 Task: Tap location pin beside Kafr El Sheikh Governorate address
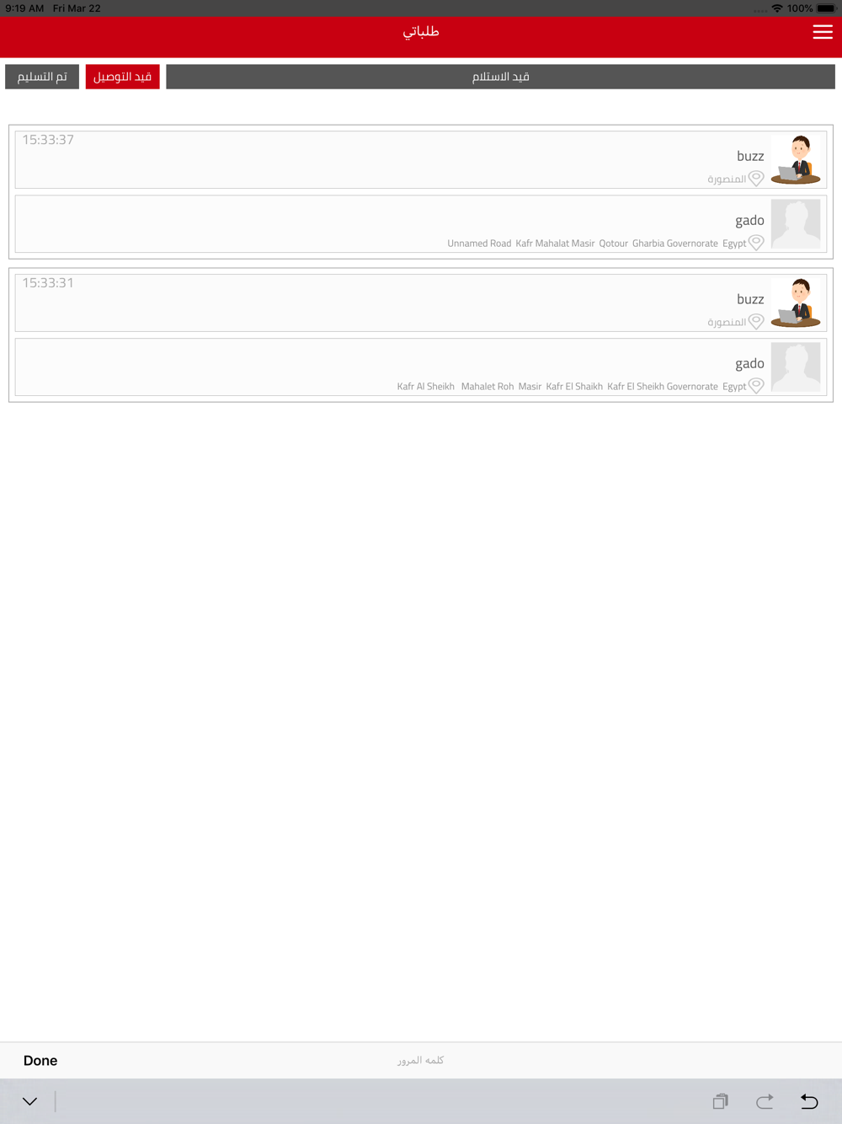pyautogui.click(x=756, y=386)
